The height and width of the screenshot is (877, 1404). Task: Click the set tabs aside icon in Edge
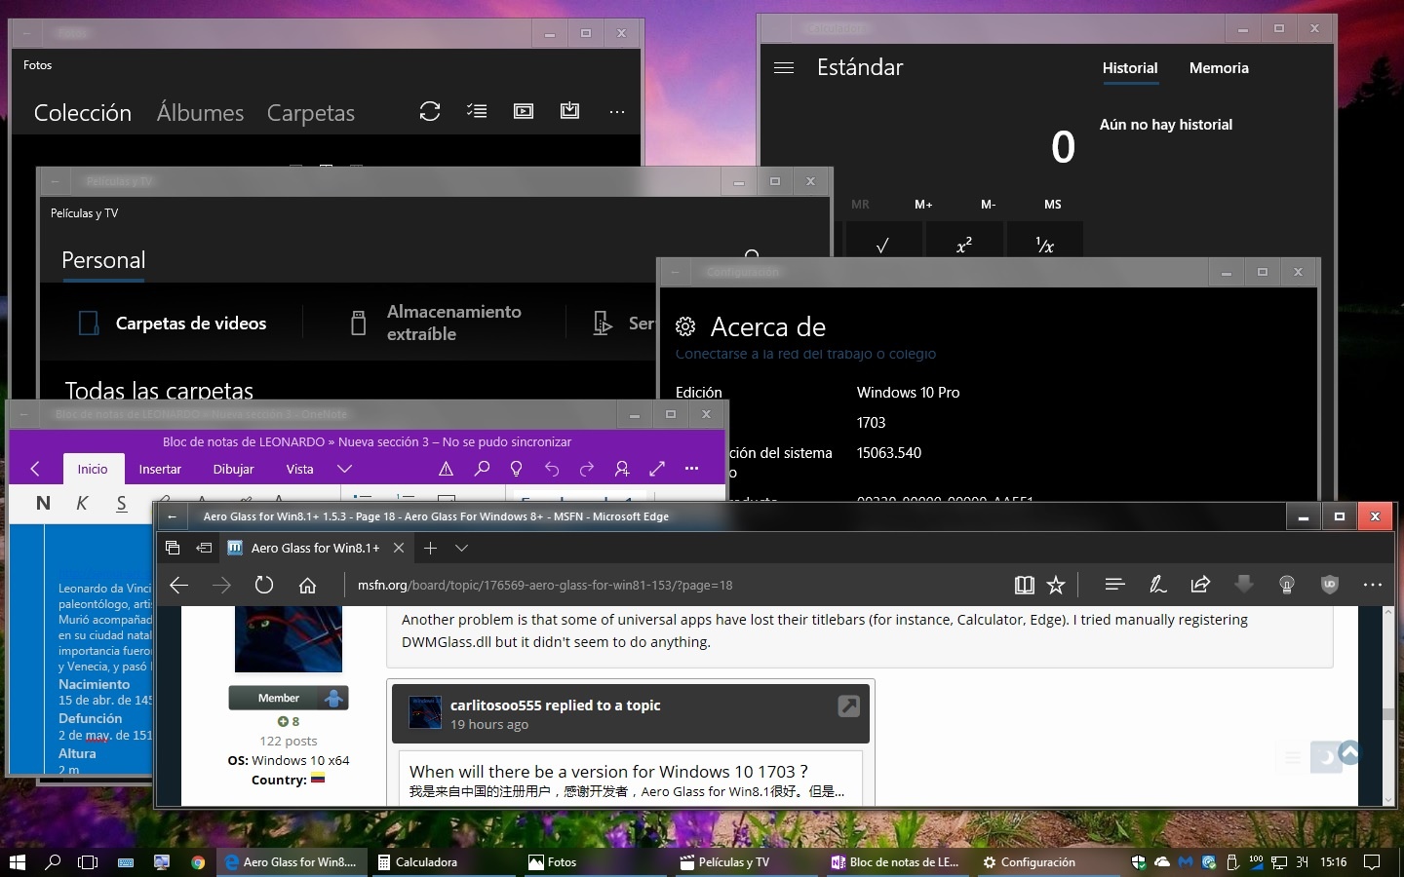click(x=203, y=548)
